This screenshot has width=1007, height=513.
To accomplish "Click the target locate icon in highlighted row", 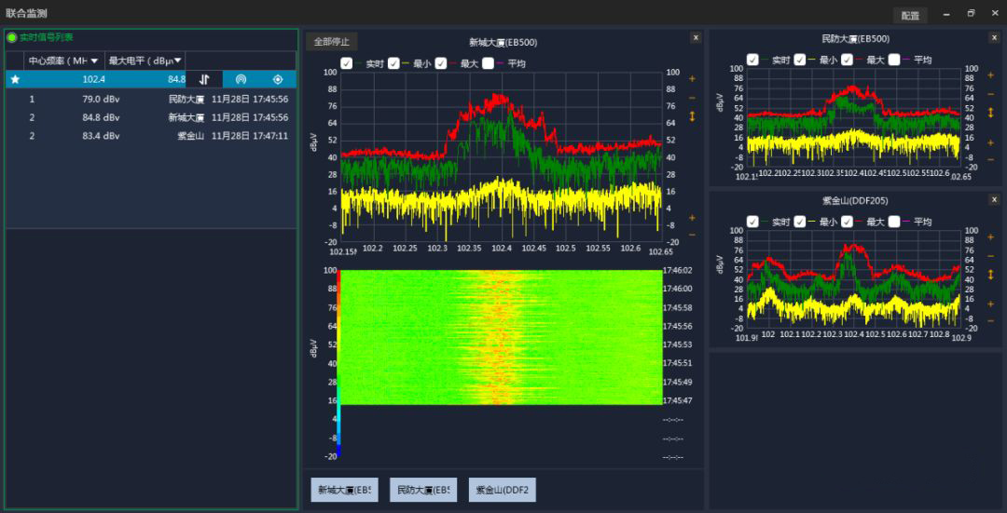I will pos(277,80).
